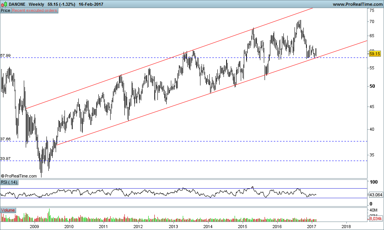384x230 pixels.
Task: Click the 37.66 horizontal level label
Action: tap(5, 139)
